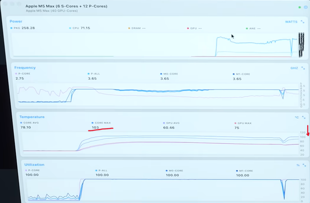This screenshot has width=310, height=203.
Task: Toggle the CPU power series dot
Action: click(70, 28)
